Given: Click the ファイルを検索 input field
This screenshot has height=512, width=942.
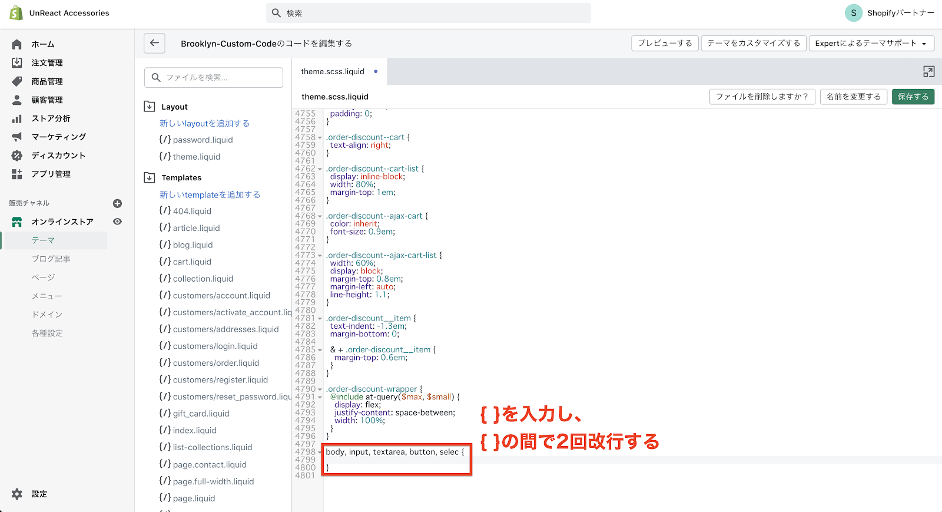Looking at the screenshot, I should pos(214,77).
